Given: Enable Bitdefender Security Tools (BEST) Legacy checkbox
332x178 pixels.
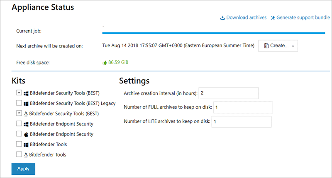Looking at the screenshot, I should coord(19,103).
